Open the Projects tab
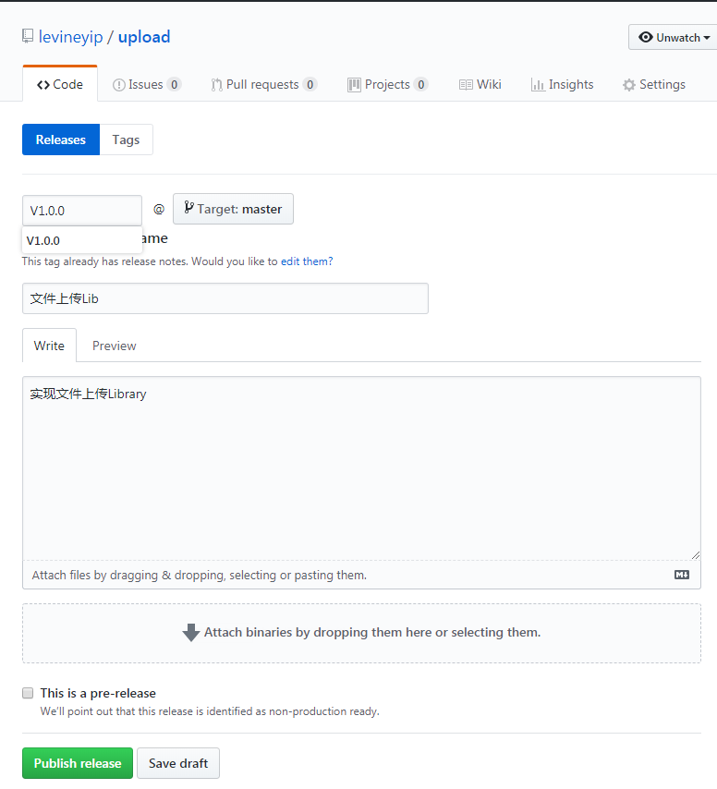717x789 pixels. 387,84
